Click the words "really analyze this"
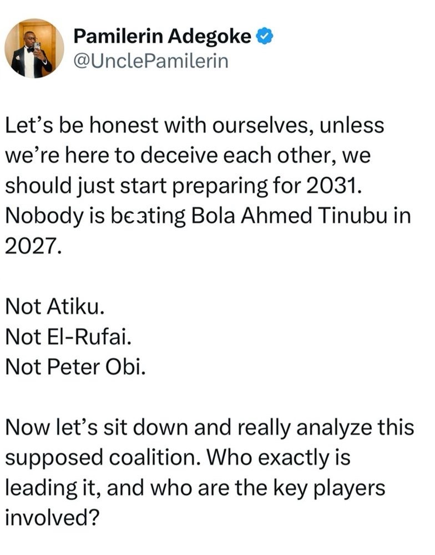435x555 pixels. tap(326, 428)
